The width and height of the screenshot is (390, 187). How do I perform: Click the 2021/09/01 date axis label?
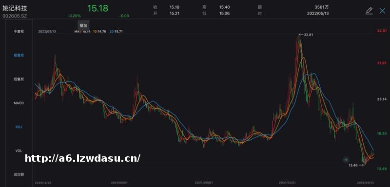tap(204, 182)
